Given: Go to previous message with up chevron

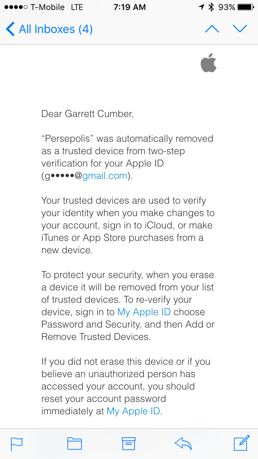Looking at the screenshot, I should [x=212, y=29].
